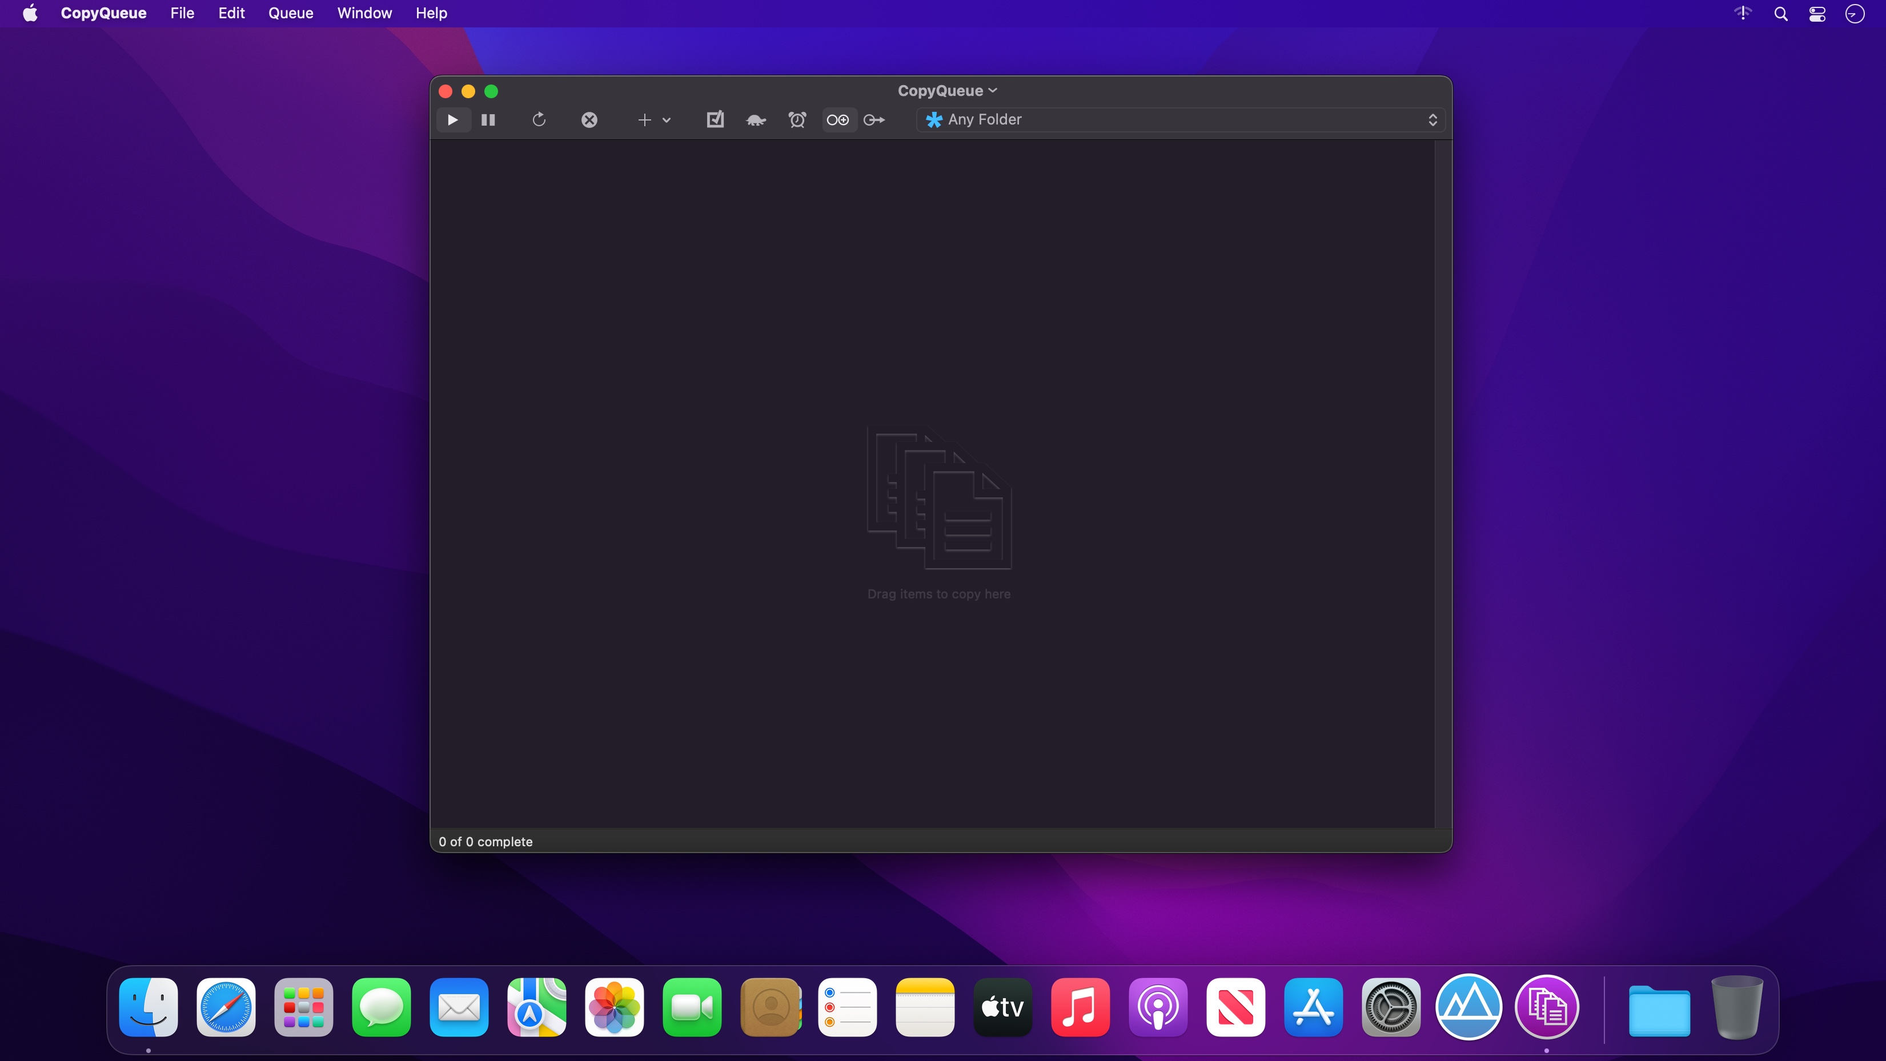The image size is (1886, 1061).
Task: Open the Apple menu
Action: pos(30,13)
